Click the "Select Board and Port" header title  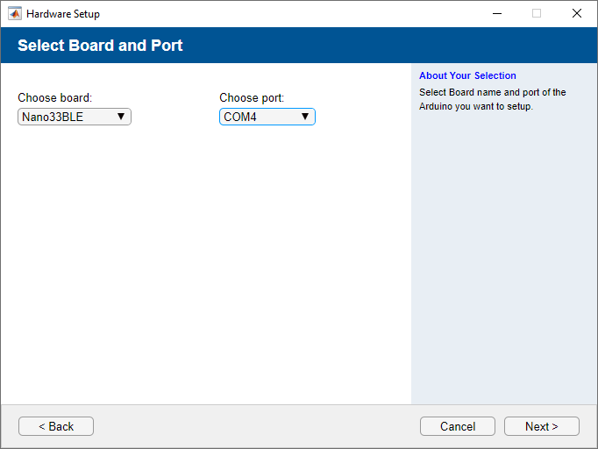pos(100,46)
